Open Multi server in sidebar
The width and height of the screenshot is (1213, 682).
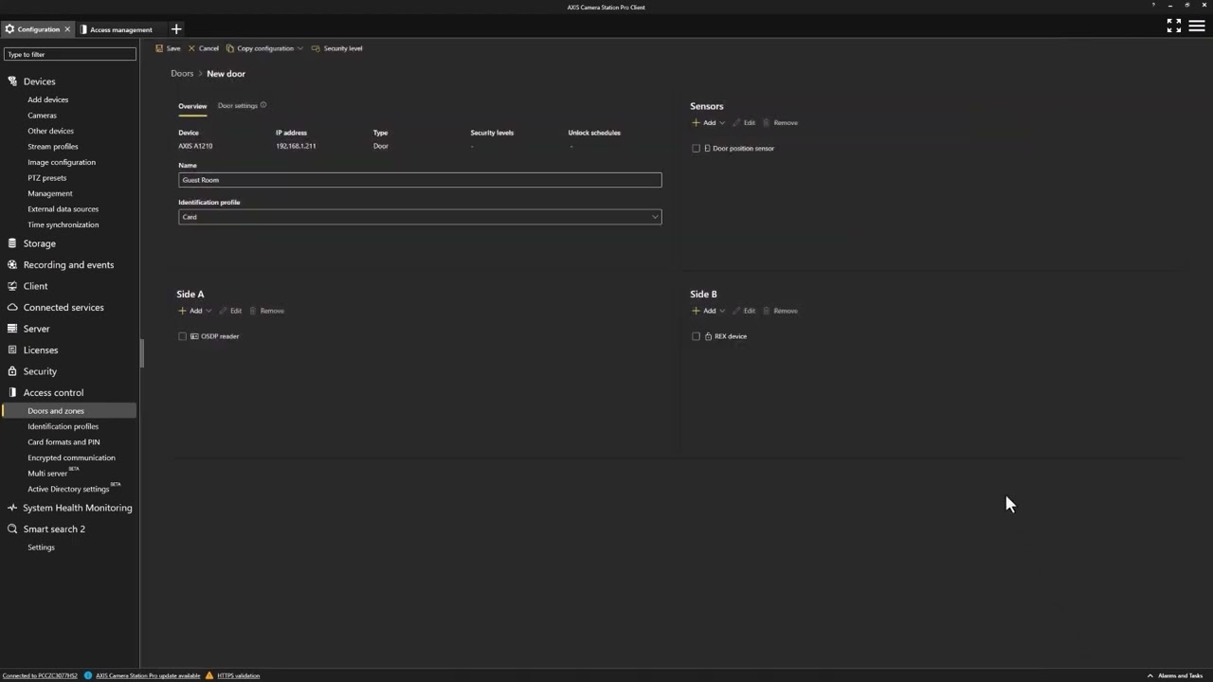pyautogui.click(x=47, y=474)
